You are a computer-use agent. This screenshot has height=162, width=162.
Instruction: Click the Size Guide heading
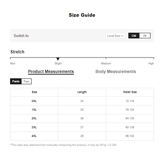tap(82, 15)
